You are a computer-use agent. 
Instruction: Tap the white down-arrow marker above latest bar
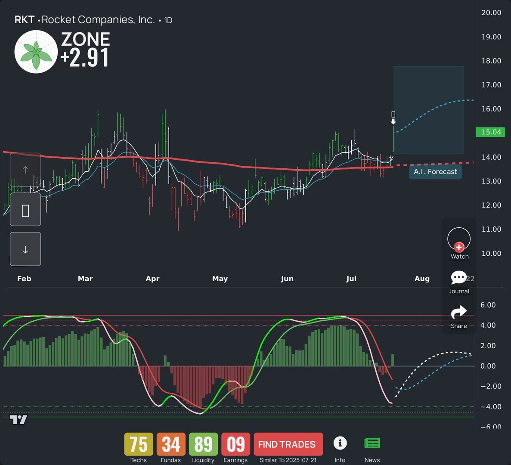tap(393, 121)
